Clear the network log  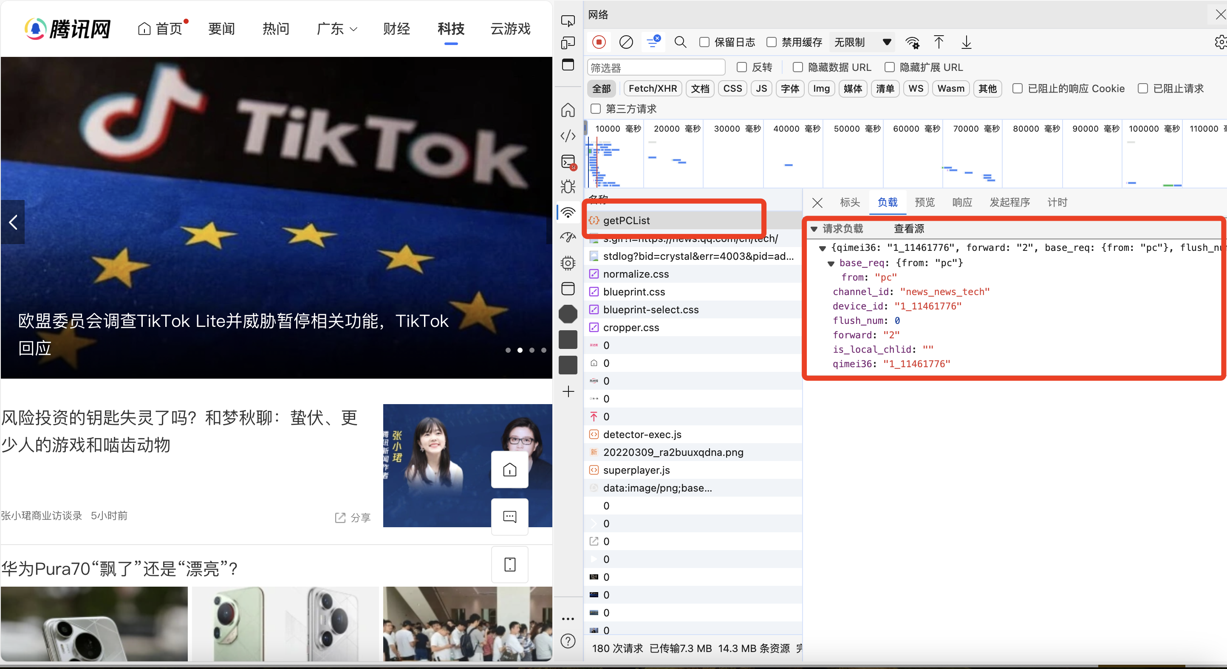[626, 42]
